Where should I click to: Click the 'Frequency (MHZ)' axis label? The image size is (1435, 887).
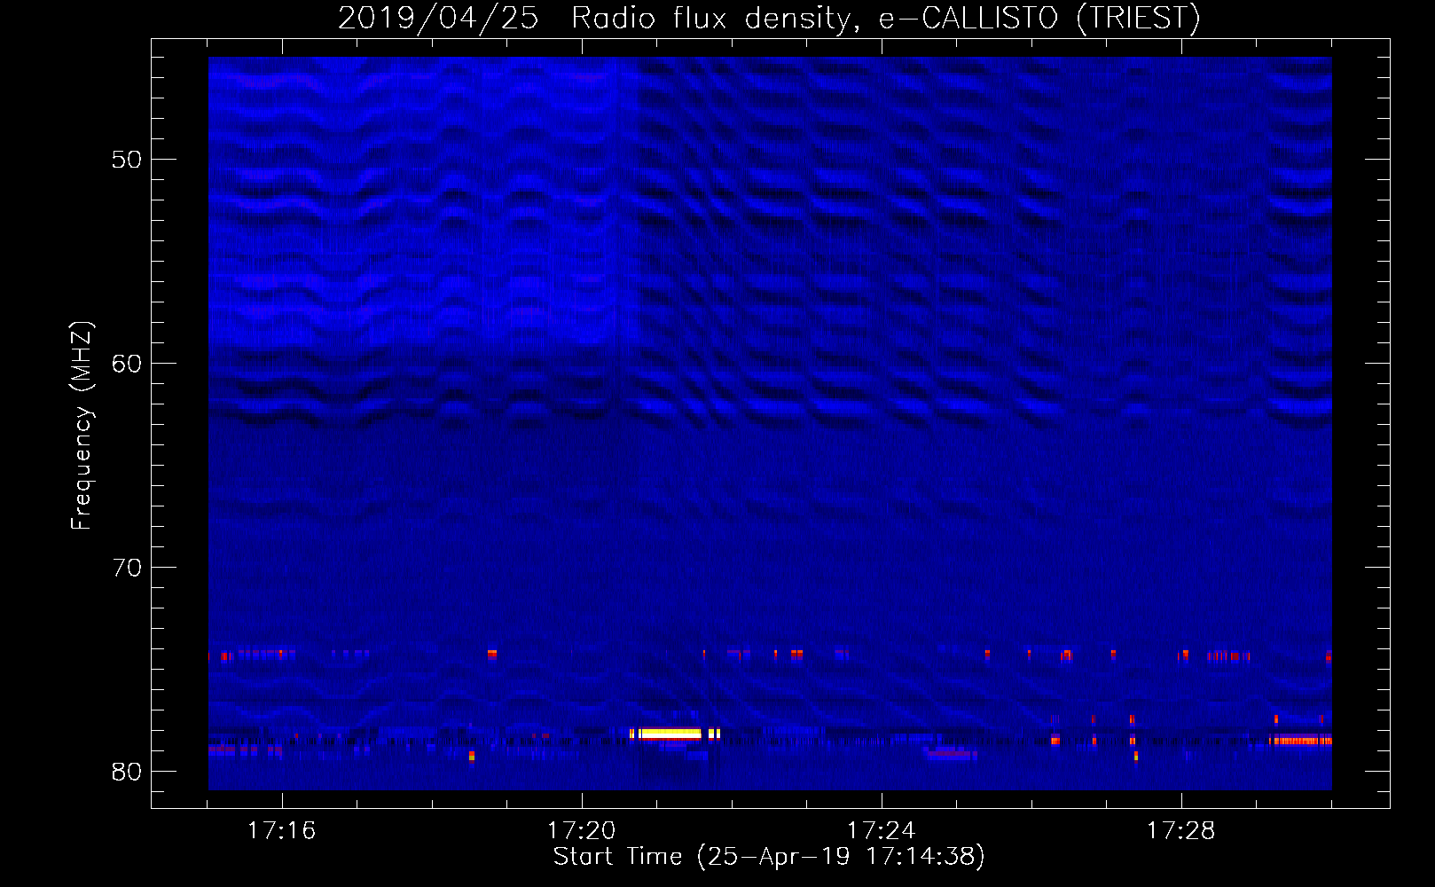[x=82, y=426]
